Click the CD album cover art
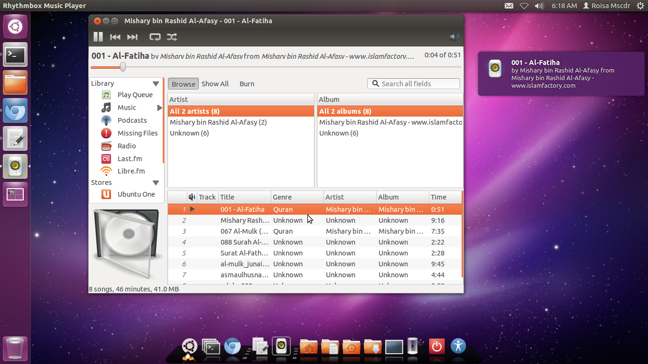This screenshot has width=648, height=364. (126, 244)
